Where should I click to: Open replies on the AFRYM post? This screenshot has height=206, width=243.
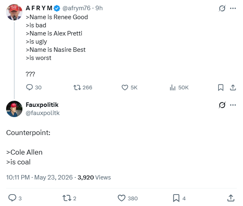pos(33,87)
